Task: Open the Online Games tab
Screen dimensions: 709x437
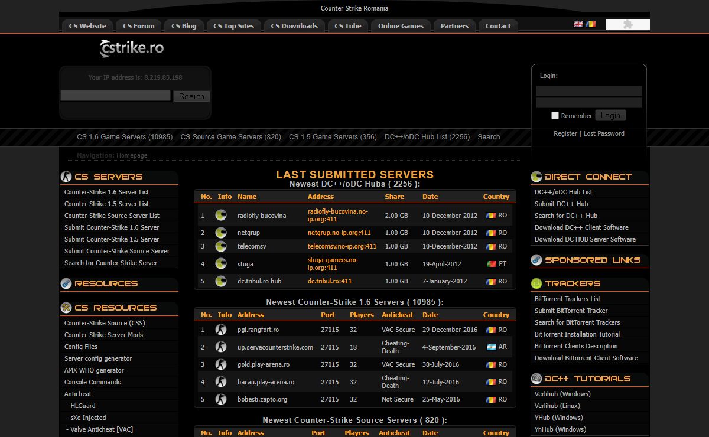Action: (401, 26)
